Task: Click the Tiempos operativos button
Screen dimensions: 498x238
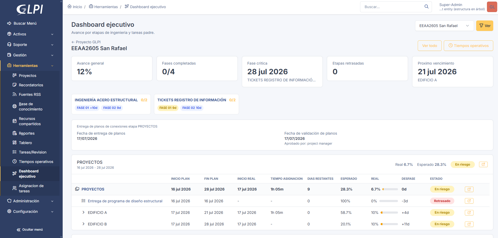Action: point(468,46)
